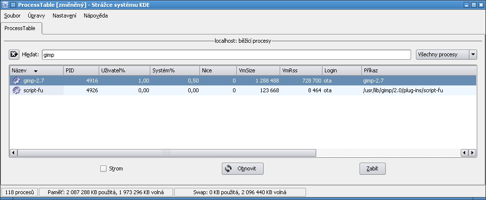Click VmSize value 123 668
486x200 pixels.
270,91
